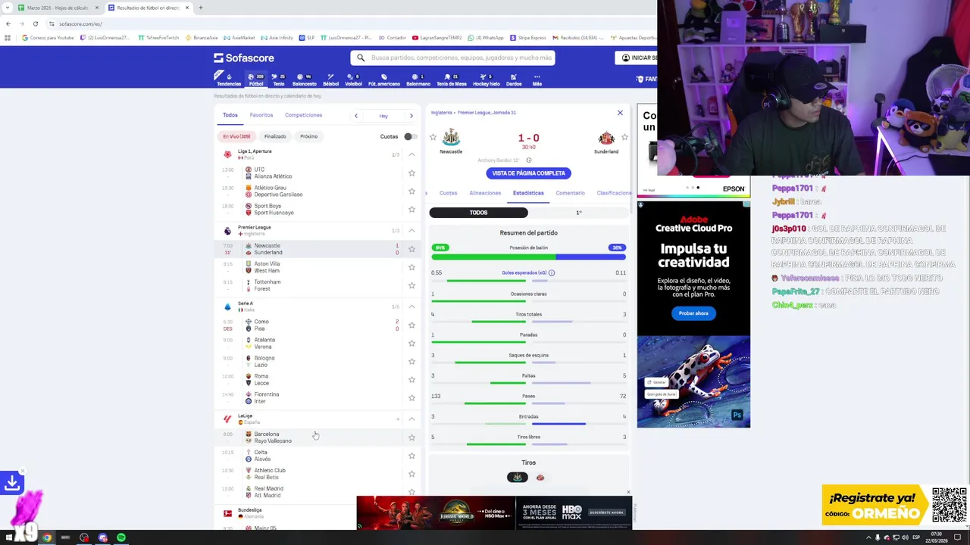The image size is (970, 545).
Task: Collapse the Premier League section
Action: coord(411,230)
